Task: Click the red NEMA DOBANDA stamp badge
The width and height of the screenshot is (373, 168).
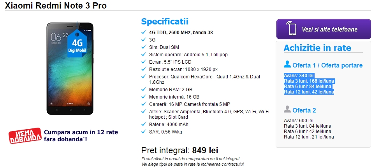Action: point(25,135)
